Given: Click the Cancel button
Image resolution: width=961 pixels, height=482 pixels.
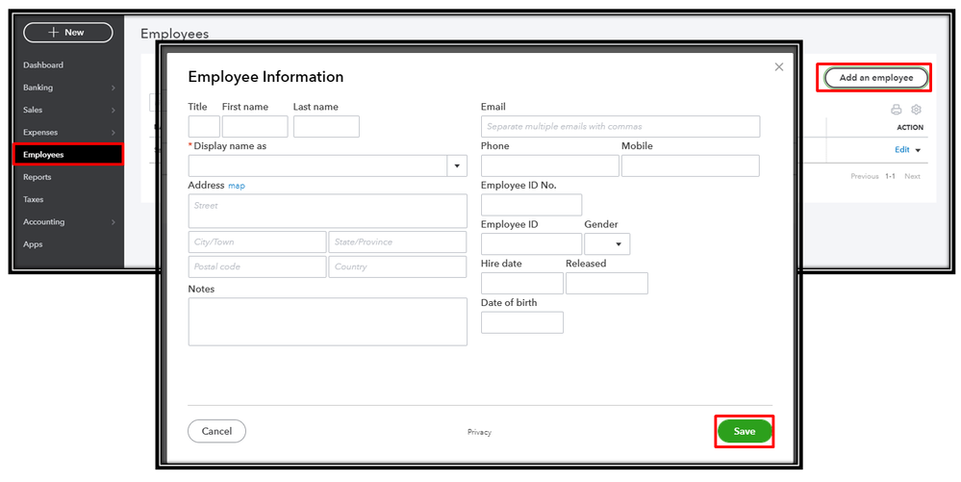Looking at the screenshot, I should (x=217, y=431).
